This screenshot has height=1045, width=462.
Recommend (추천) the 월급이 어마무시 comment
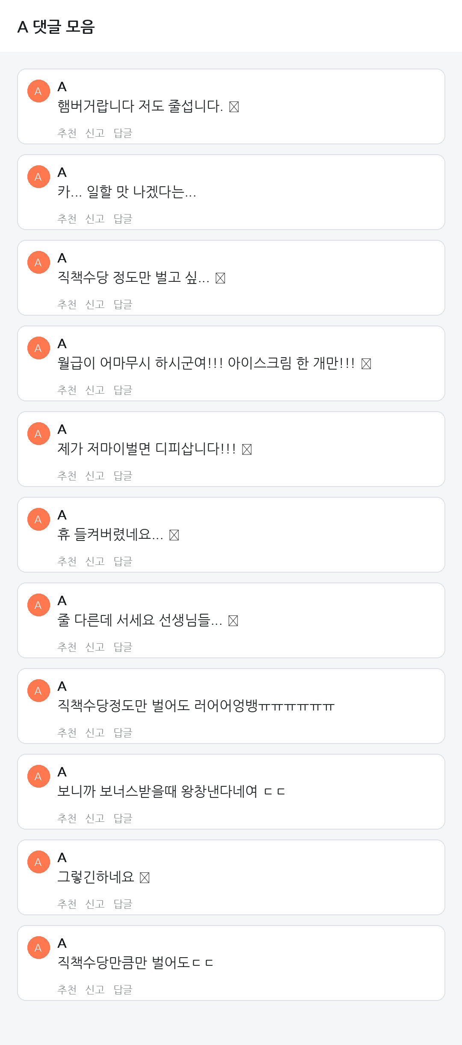[67, 390]
